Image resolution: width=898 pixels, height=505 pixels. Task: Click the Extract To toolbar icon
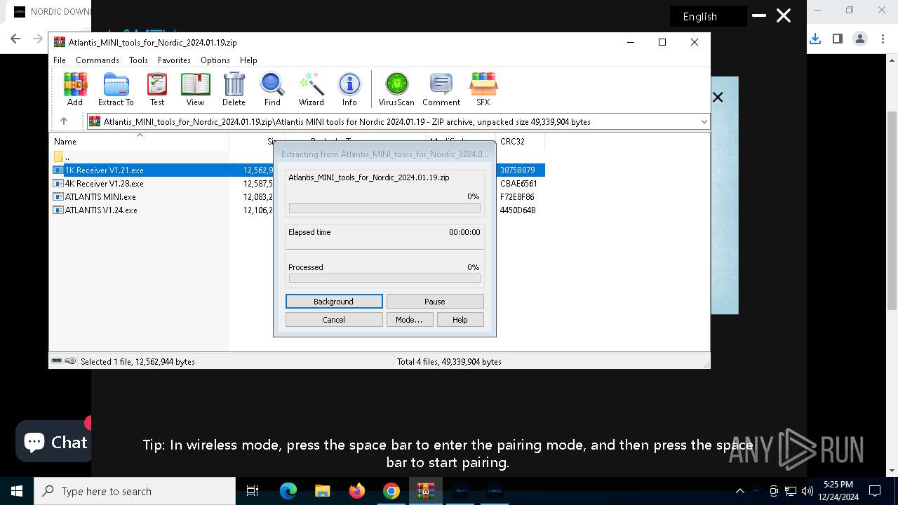(x=116, y=89)
